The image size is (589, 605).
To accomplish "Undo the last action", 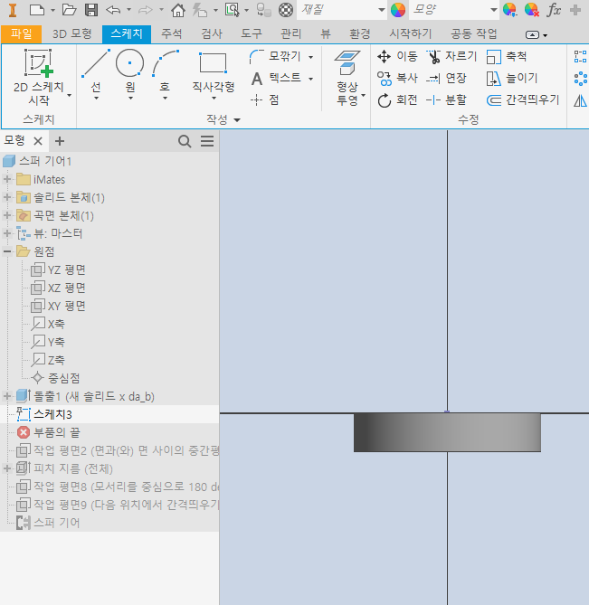I will pos(113,10).
